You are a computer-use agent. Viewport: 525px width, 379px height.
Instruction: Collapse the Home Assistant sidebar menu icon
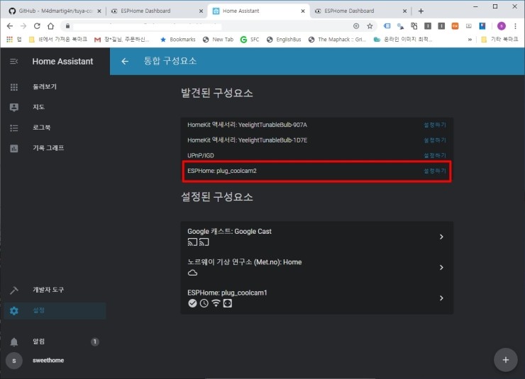click(x=13, y=61)
